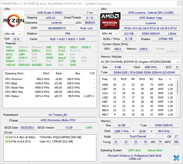This screenshot has height=164, width=183.
Task: Select the LCN-A1 stepping value
Action: click(50, 18)
